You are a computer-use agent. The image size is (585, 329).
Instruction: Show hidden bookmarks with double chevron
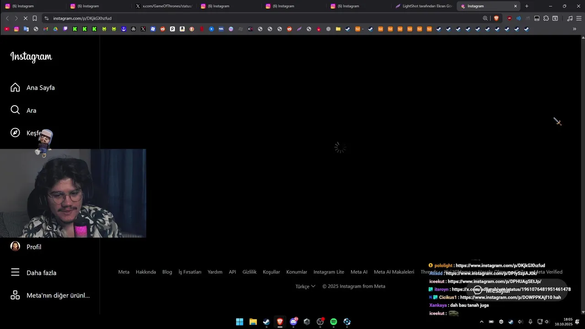(574, 29)
